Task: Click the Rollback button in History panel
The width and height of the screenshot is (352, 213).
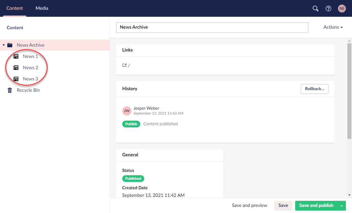Action: point(314,89)
